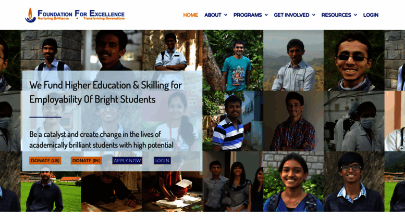The height and width of the screenshot is (220, 405).
Task: Click photo of man in teal t-shirt
Action: click(233, 60)
